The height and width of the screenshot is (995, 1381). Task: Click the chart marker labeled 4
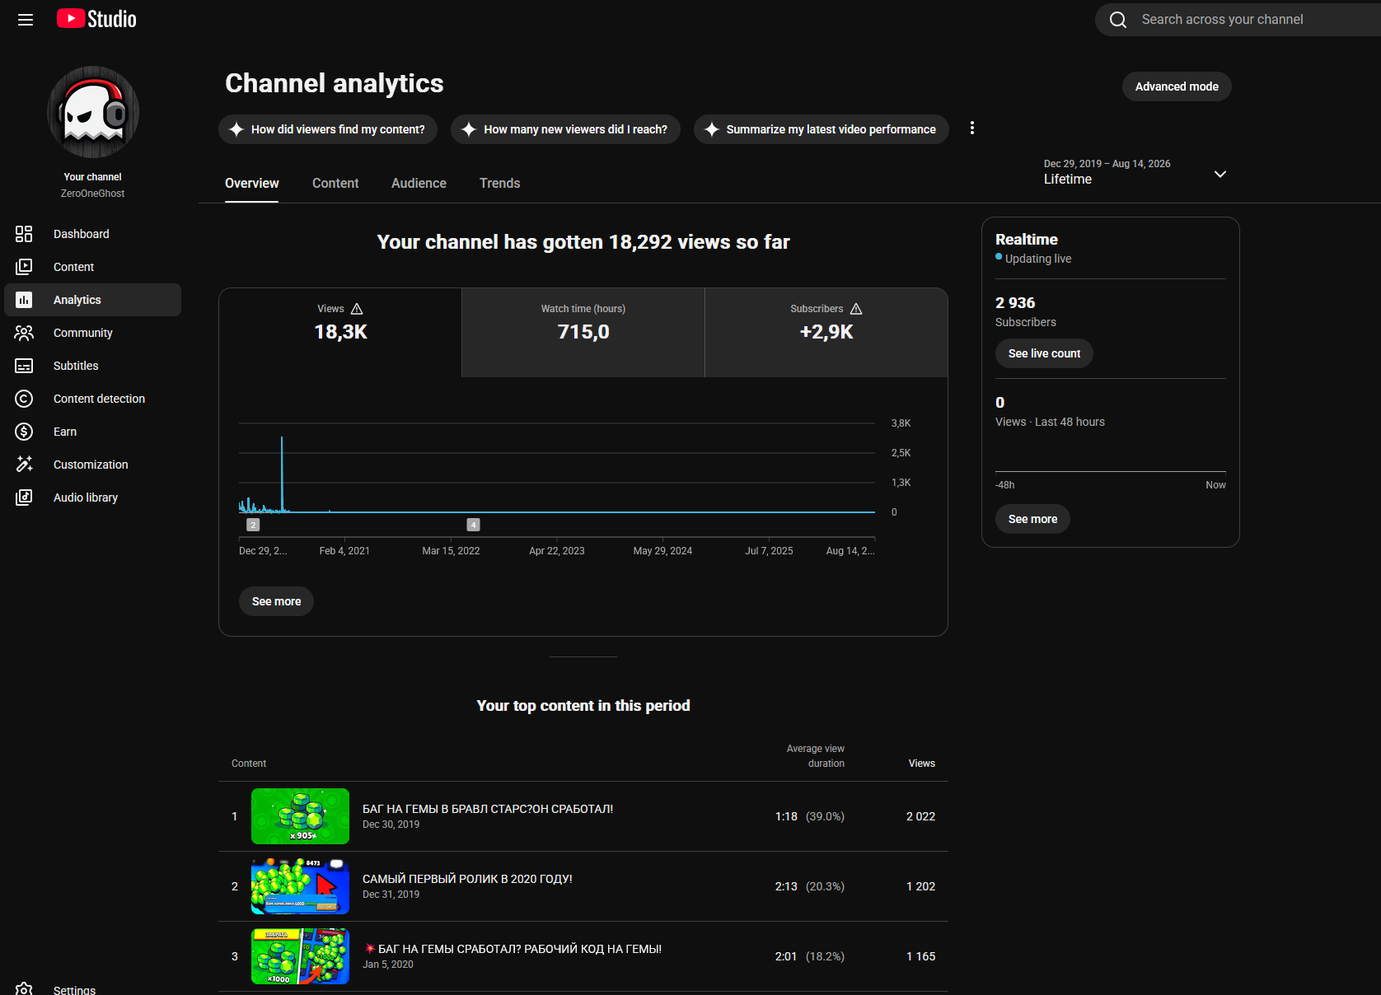(x=473, y=525)
